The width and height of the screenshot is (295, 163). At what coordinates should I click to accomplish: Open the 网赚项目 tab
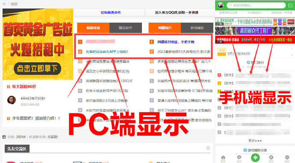pyautogui.click(x=165, y=28)
